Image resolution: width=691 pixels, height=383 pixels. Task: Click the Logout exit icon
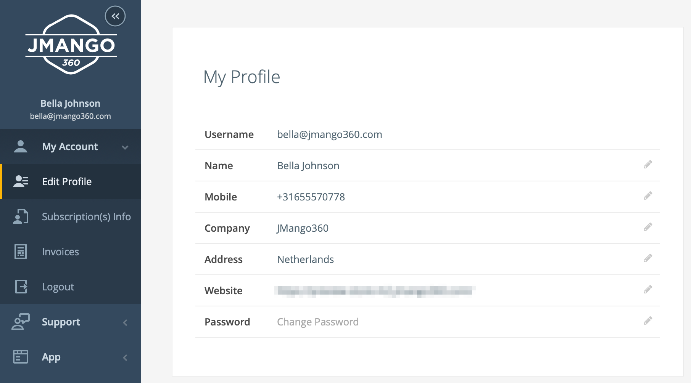[21, 287]
